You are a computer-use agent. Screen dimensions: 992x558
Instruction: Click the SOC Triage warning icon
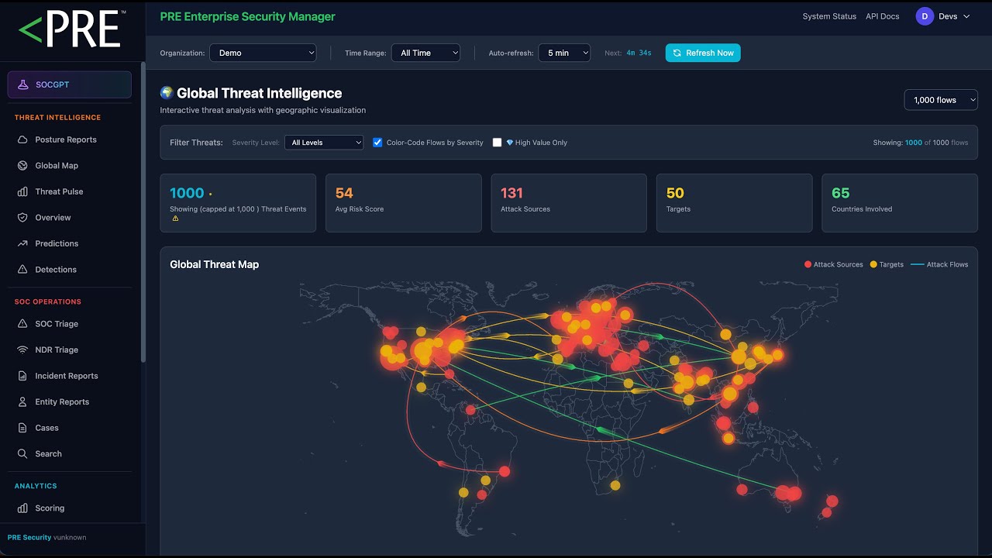(22, 324)
